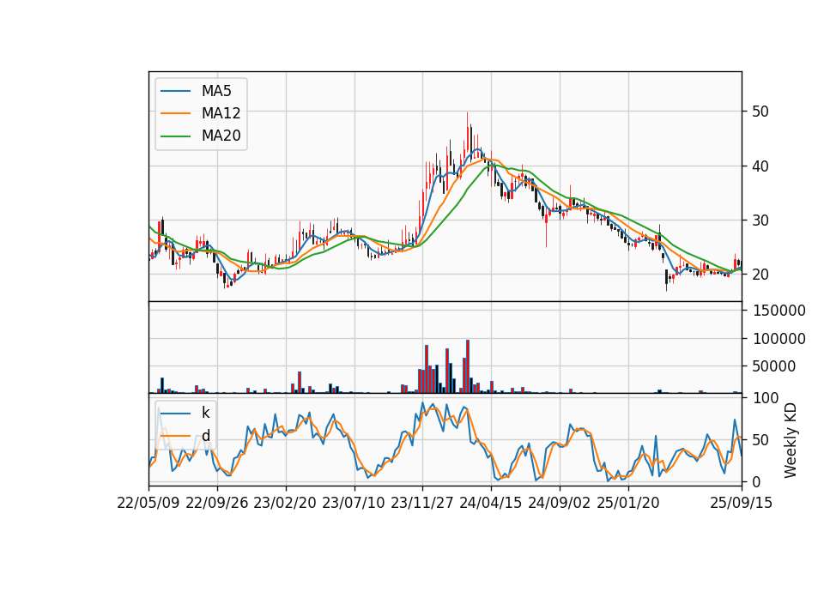
Task: Click the 24/09/02 date axis label
Action: point(559,503)
